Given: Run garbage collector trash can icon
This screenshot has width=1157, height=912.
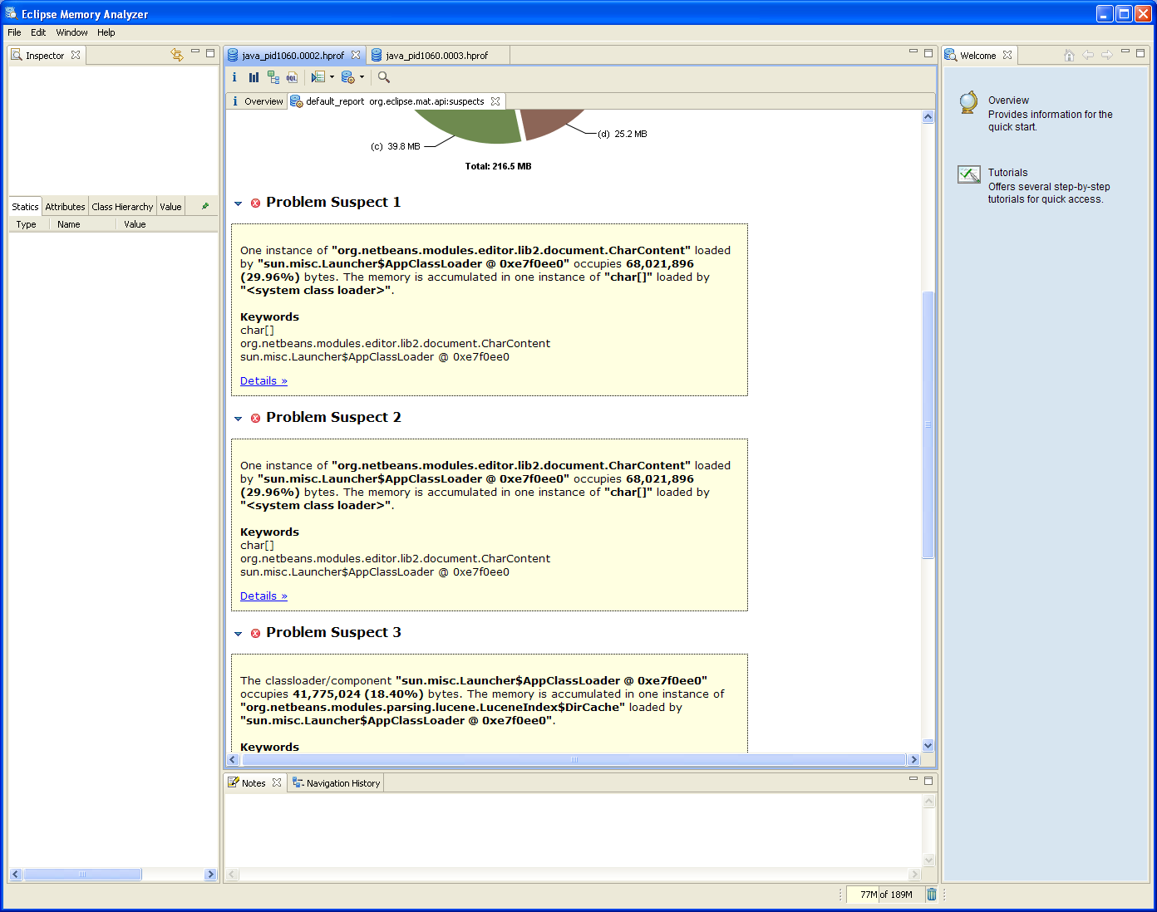Looking at the screenshot, I should 932,895.
